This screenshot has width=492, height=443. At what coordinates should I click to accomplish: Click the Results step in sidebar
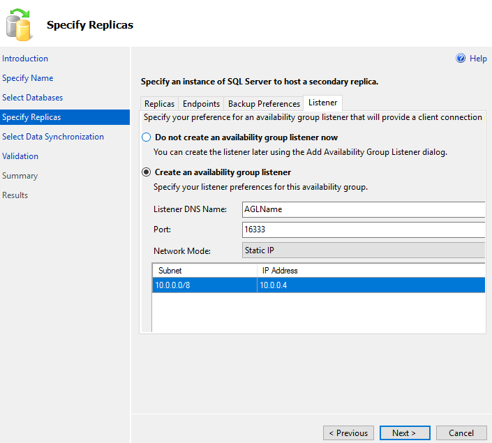[15, 195]
